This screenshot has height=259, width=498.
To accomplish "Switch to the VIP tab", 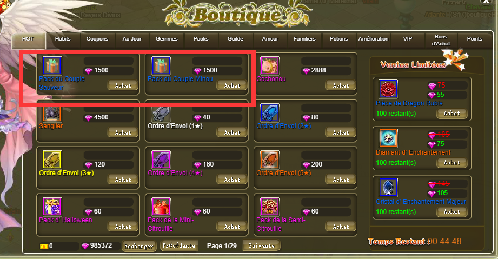I will coord(408,39).
